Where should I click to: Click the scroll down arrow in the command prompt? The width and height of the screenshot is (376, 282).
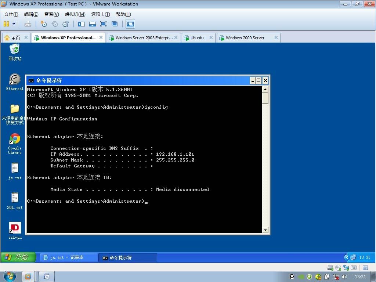click(x=265, y=230)
